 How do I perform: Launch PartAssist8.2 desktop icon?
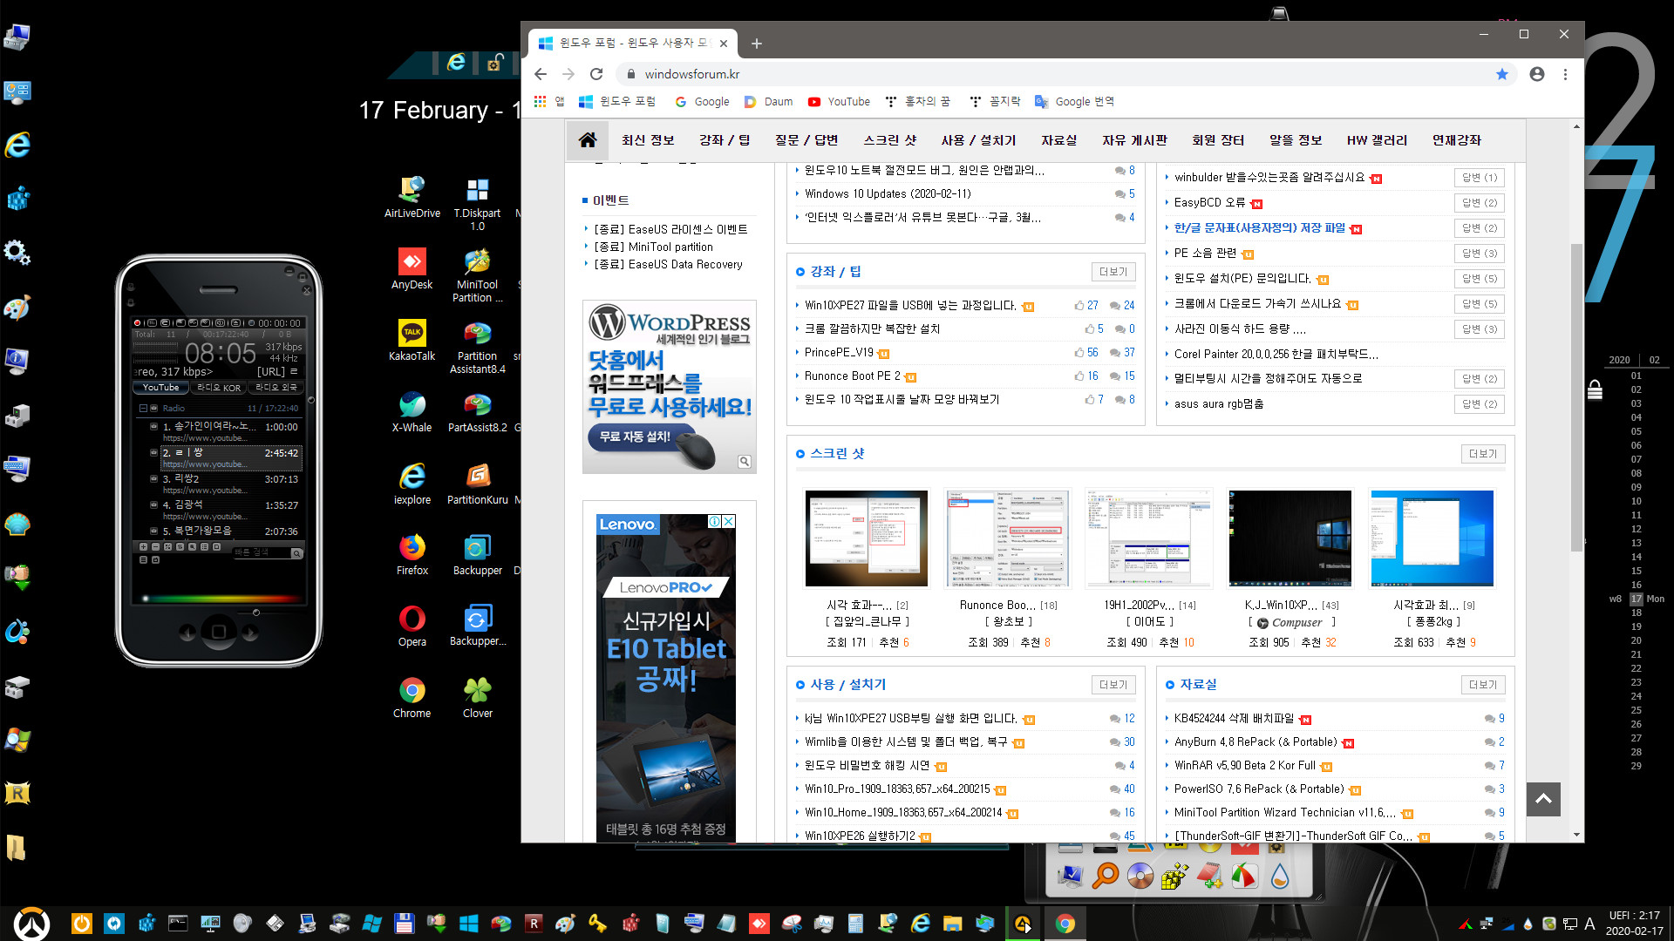pyautogui.click(x=477, y=411)
